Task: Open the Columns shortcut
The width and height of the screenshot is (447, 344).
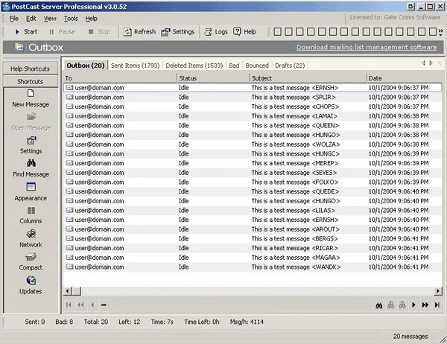Action: point(31,215)
